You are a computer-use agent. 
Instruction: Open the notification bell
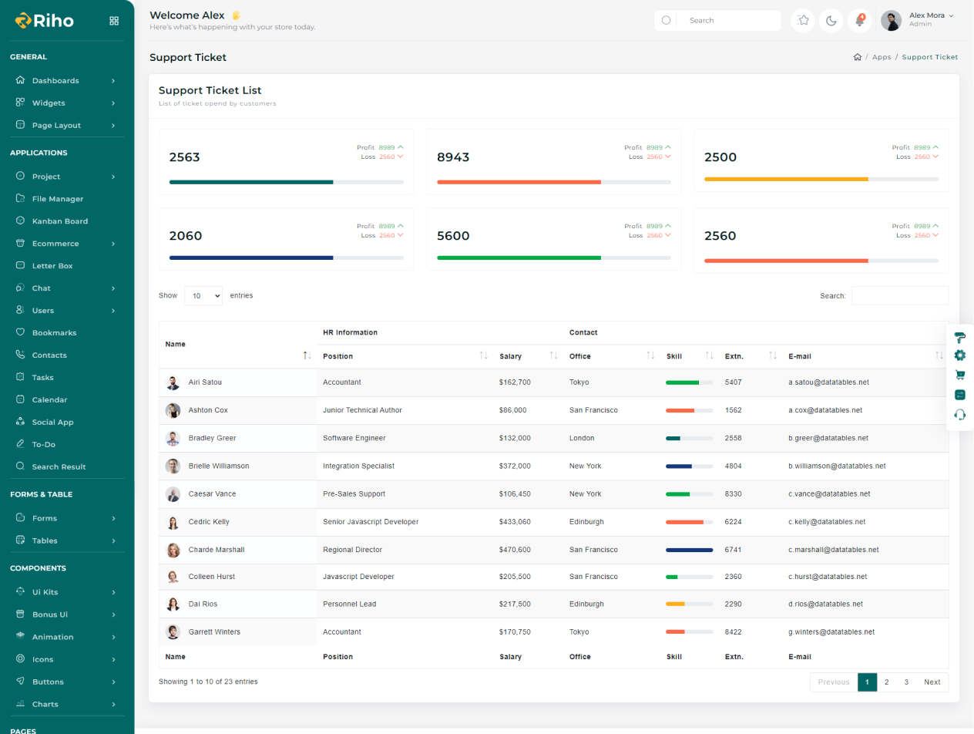point(859,21)
